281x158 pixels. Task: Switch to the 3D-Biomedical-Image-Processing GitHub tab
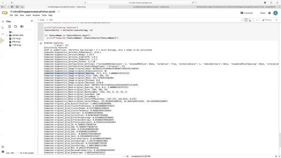pyautogui.click(x=236, y=7)
